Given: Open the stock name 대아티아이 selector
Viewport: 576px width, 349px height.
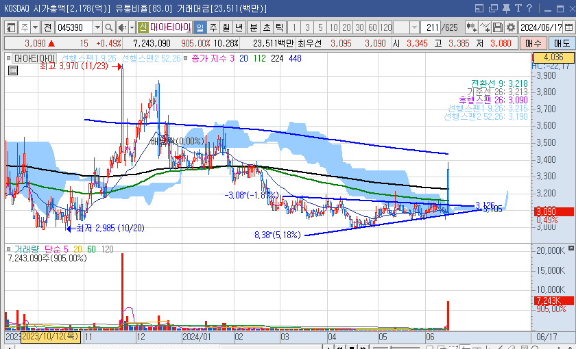Looking at the screenshot, I should (x=170, y=27).
